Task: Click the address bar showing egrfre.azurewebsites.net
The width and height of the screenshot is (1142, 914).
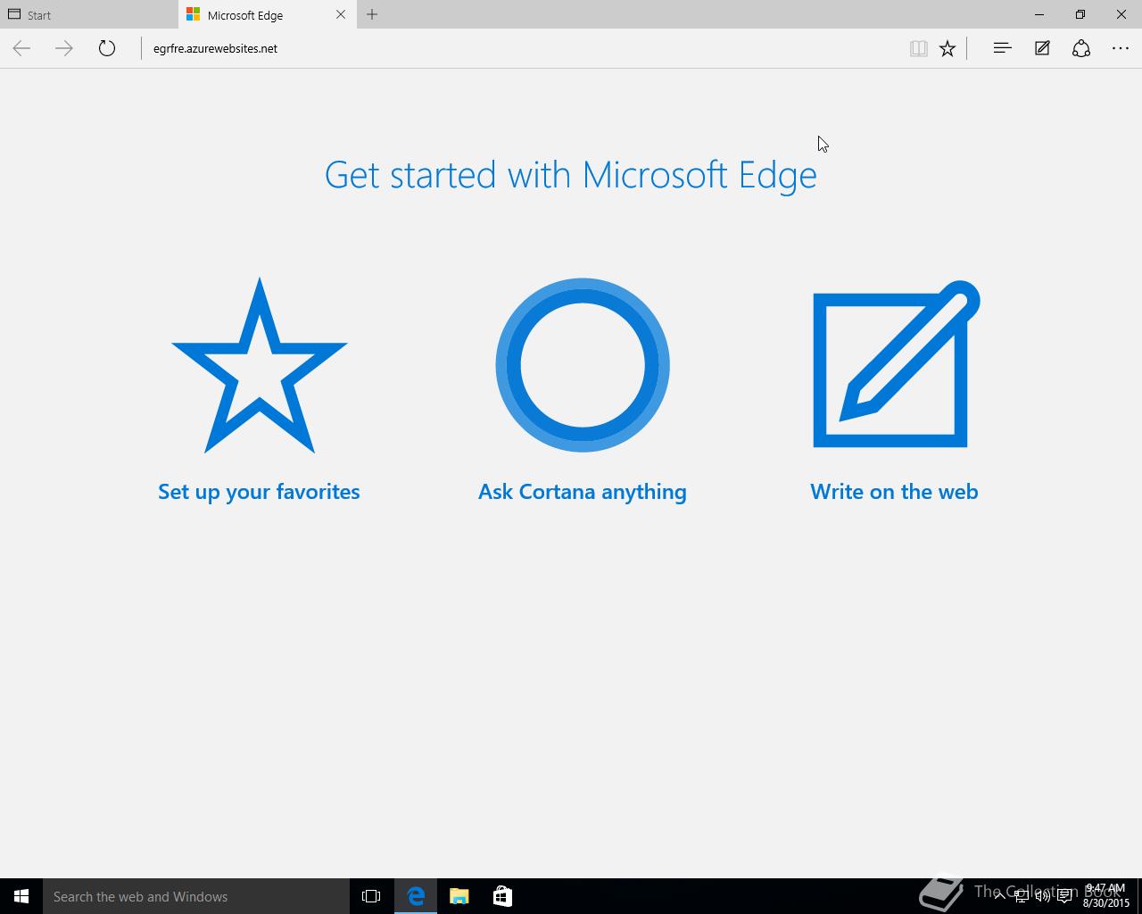Action: [x=522, y=48]
